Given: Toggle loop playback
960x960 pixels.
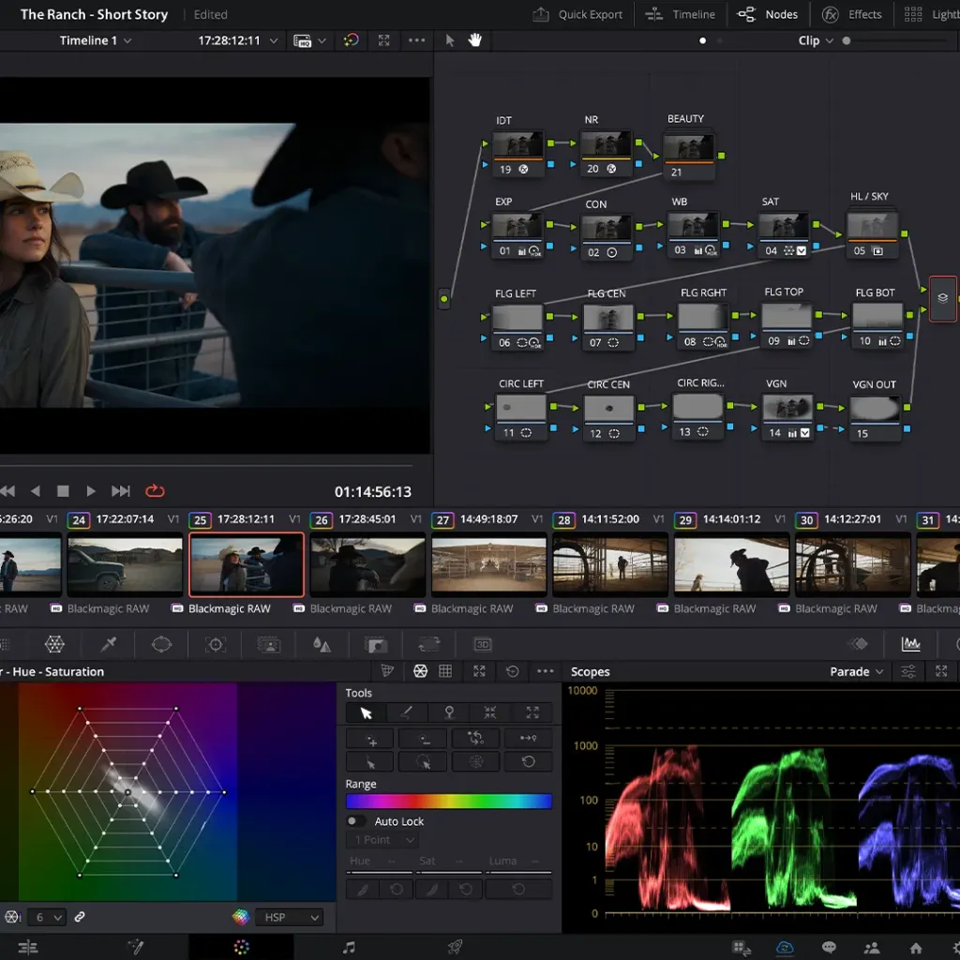Looking at the screenshot, I should pyautogui.click(x=155, y=491).
